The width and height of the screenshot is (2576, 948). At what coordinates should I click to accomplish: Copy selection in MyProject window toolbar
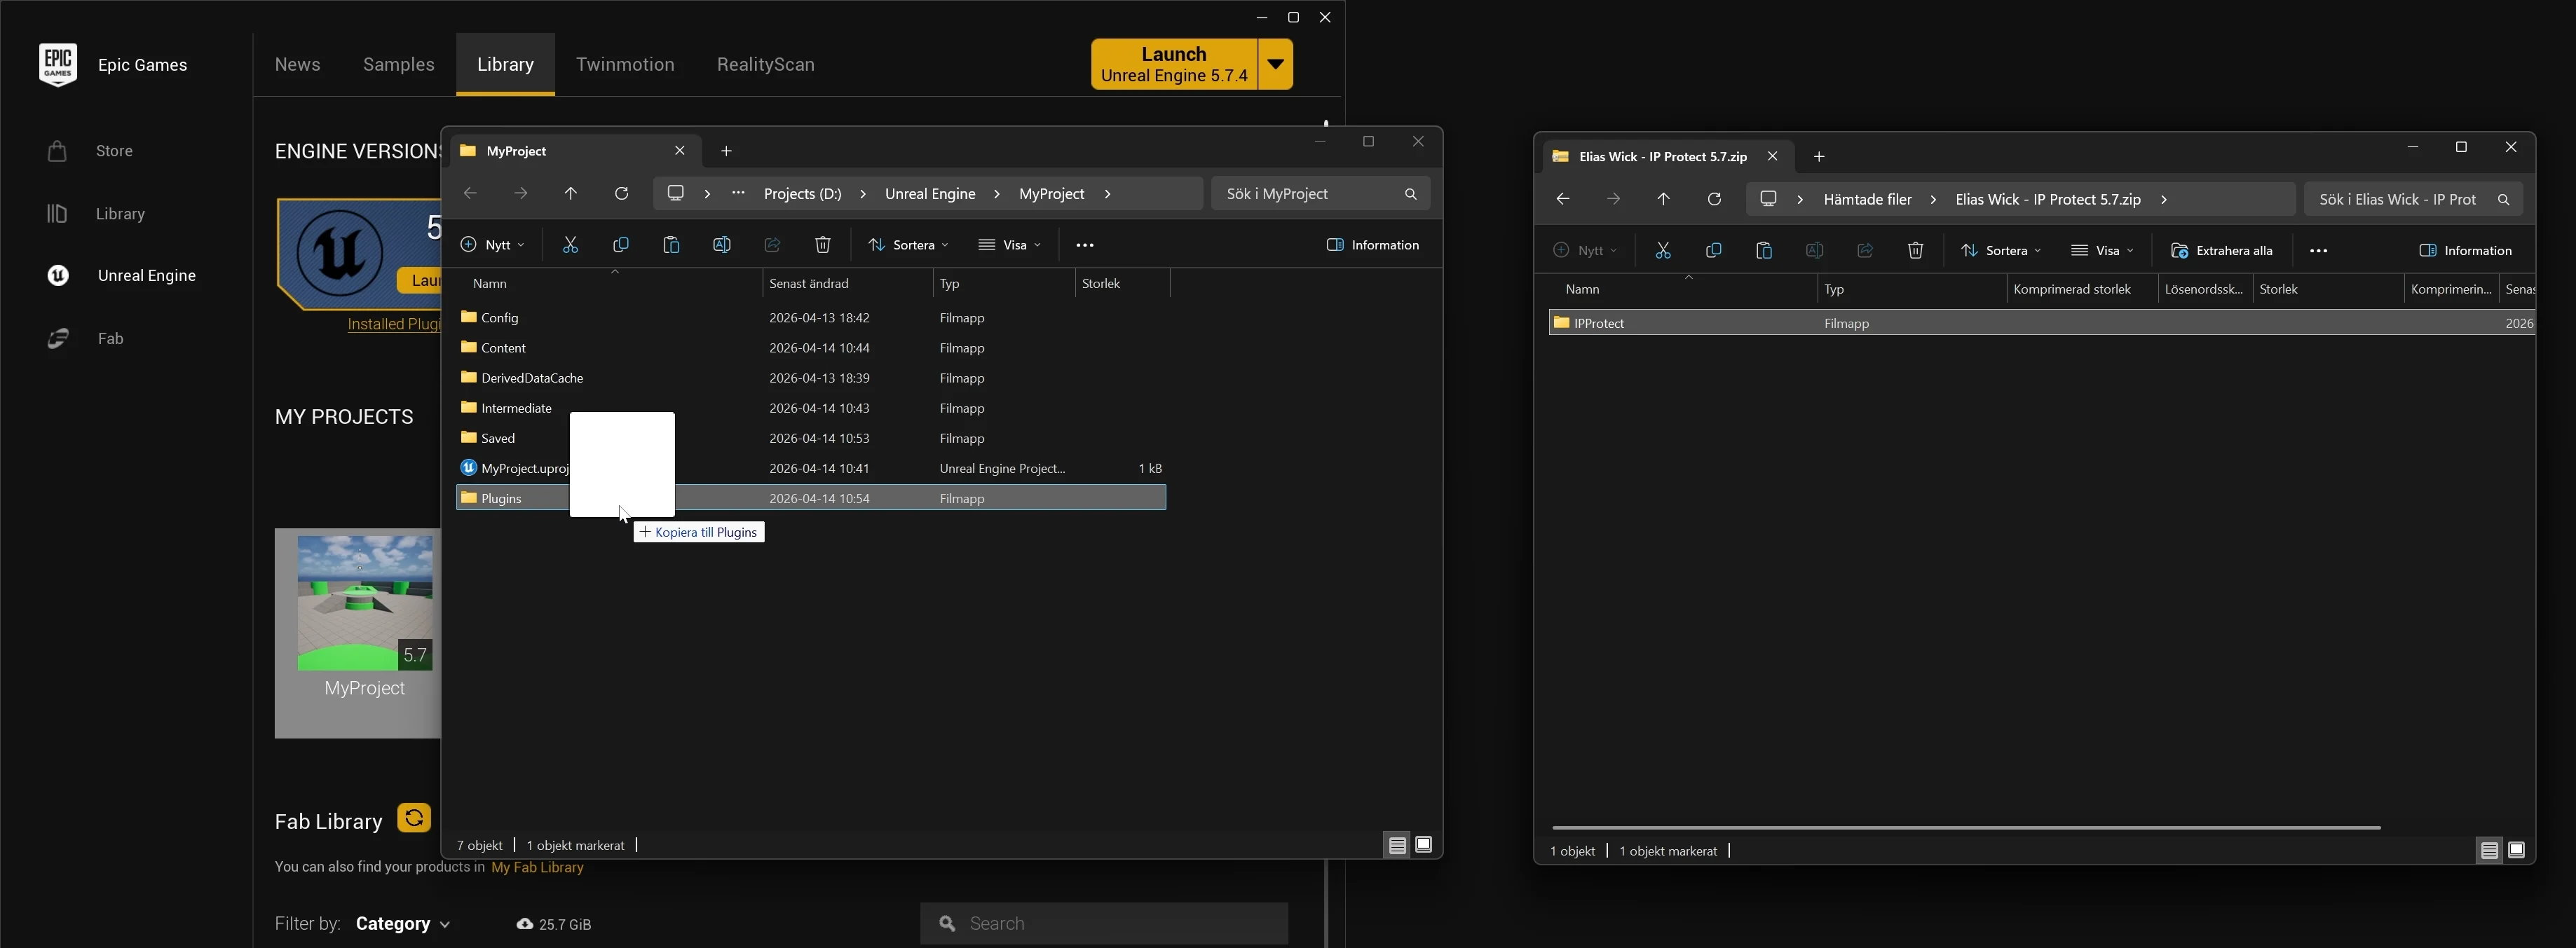621,245
